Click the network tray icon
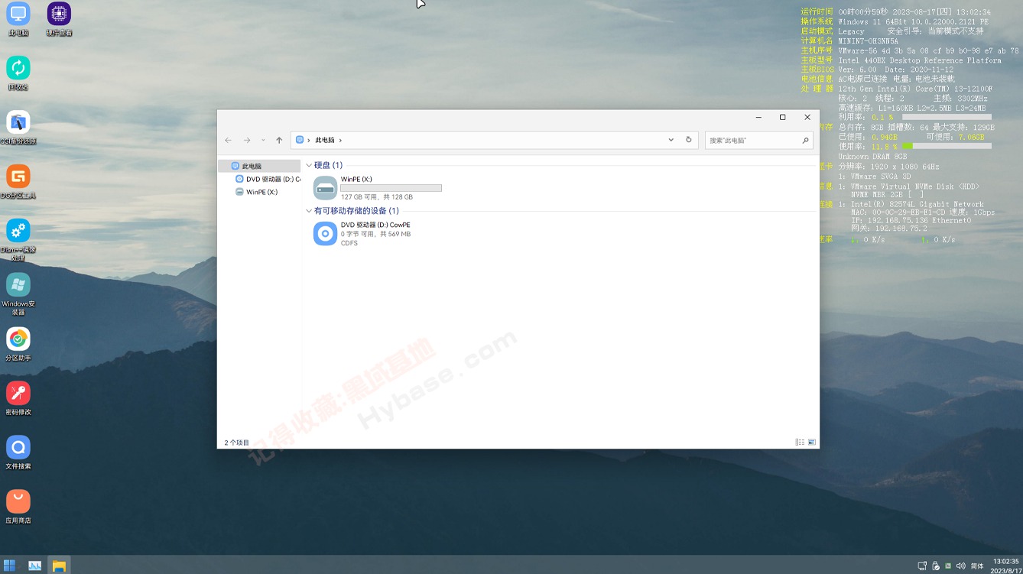The width and height of the screenshot is (1023, 574). point(923,566)
